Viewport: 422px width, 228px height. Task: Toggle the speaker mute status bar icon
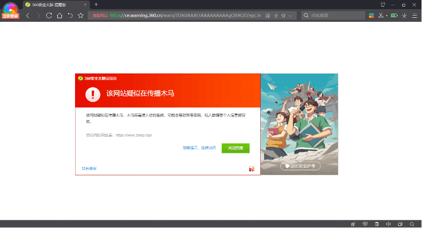[x=389, y=224]
